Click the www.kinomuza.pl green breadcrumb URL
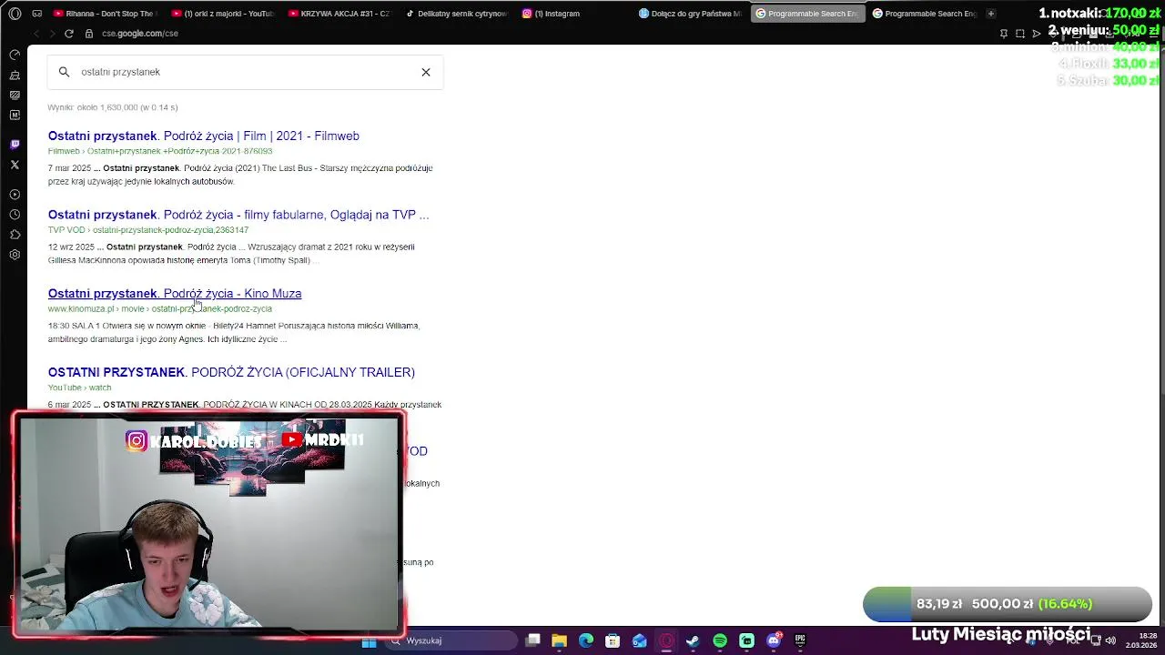This screenshot has height=655, width=1165. (x=160, y=308)
